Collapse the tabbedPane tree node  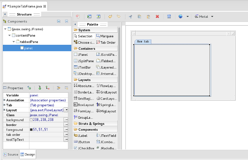pyautogui.click(x=13, y=42)
